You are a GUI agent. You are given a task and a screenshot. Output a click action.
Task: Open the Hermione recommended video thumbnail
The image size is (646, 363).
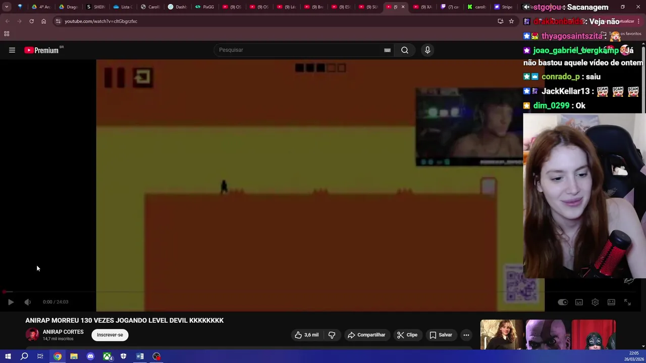tap(502, 335)
